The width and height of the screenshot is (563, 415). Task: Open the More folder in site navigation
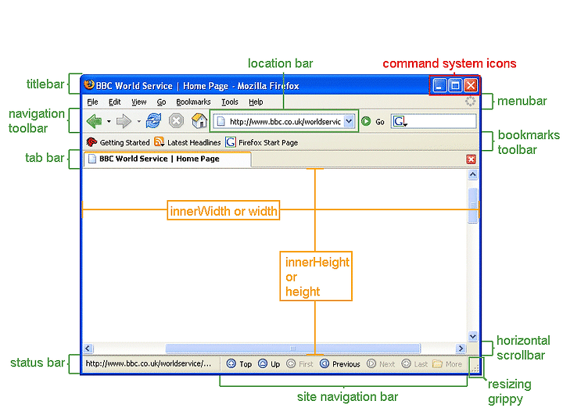click(447, 364)
